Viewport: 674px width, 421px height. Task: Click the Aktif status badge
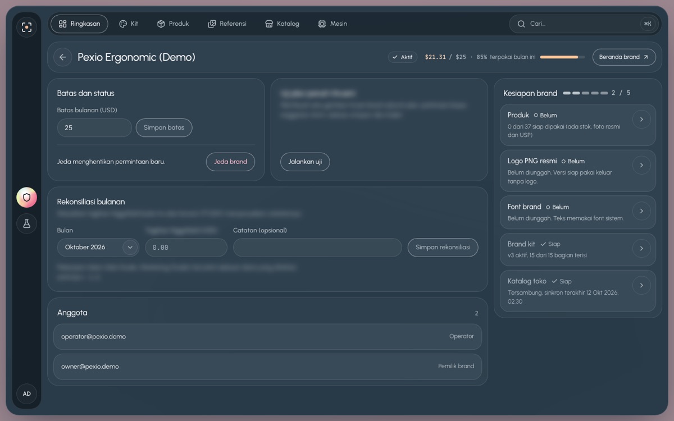pyautogui.click(x=402, y=57)
